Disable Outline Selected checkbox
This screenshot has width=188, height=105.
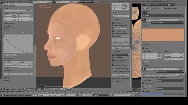click(113, 28)
